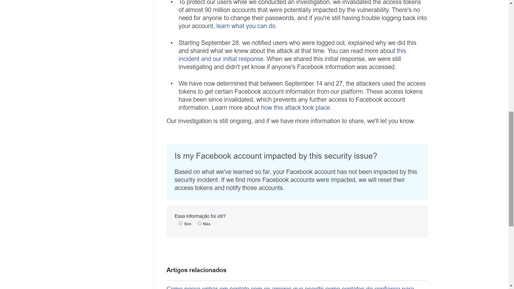Click the scrollbar up arrow

pos(511,2)
